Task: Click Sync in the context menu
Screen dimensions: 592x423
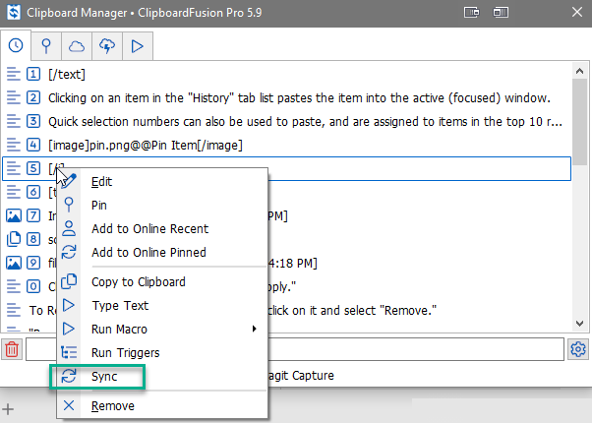Action: [x=162, y=376]
